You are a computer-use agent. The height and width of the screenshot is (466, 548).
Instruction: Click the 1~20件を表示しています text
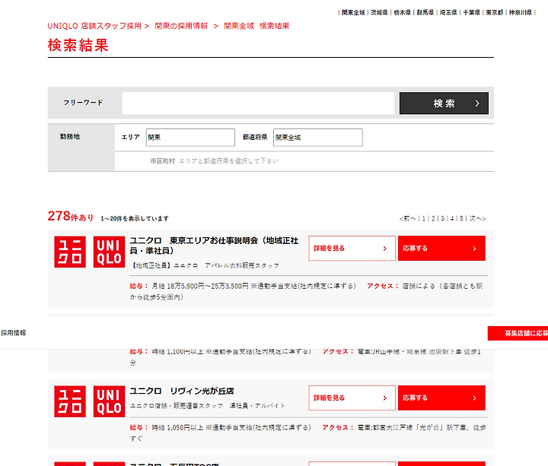135,218
